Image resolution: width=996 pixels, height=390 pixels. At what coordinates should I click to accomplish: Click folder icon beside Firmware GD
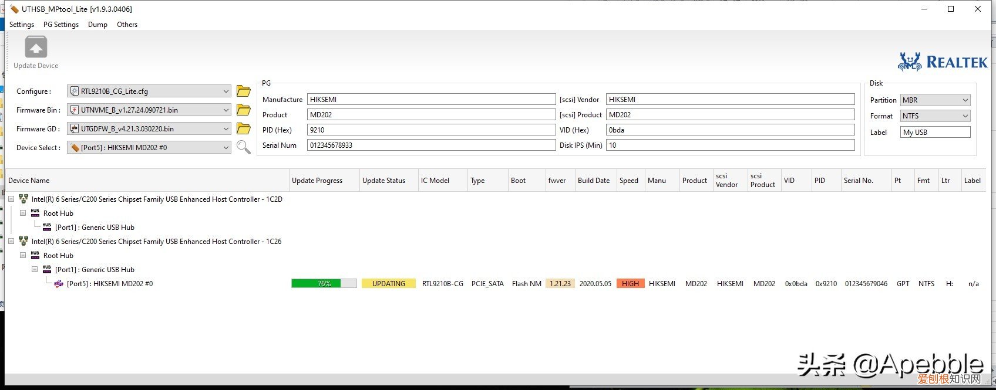243,128
